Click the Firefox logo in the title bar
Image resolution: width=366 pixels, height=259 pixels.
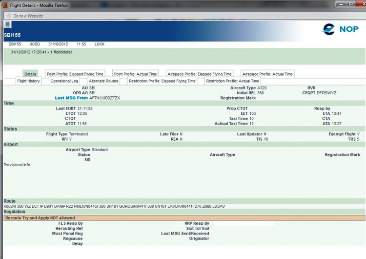5,5
